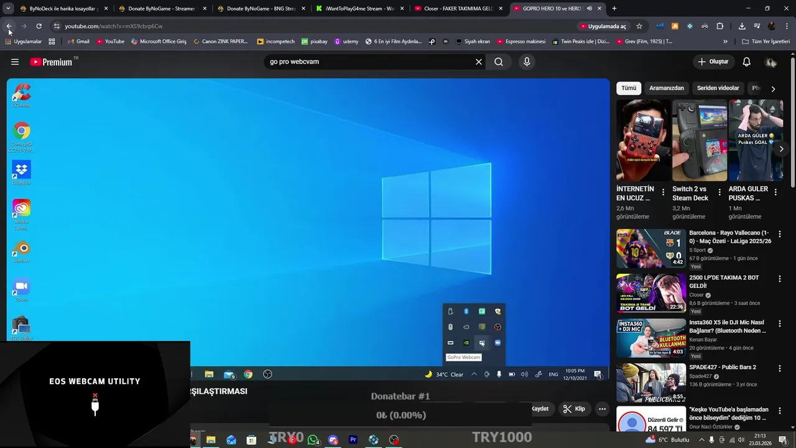Open new browser tab with plus button
796x448 pixels.
(614, 9)
